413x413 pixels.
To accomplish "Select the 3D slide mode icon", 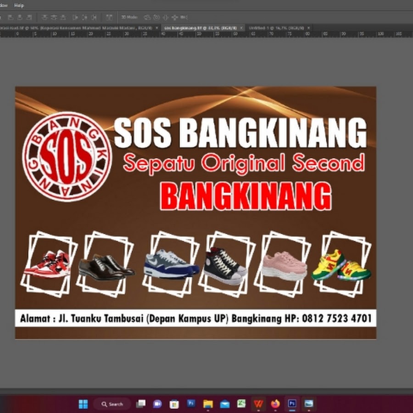I will coord(175,17).
